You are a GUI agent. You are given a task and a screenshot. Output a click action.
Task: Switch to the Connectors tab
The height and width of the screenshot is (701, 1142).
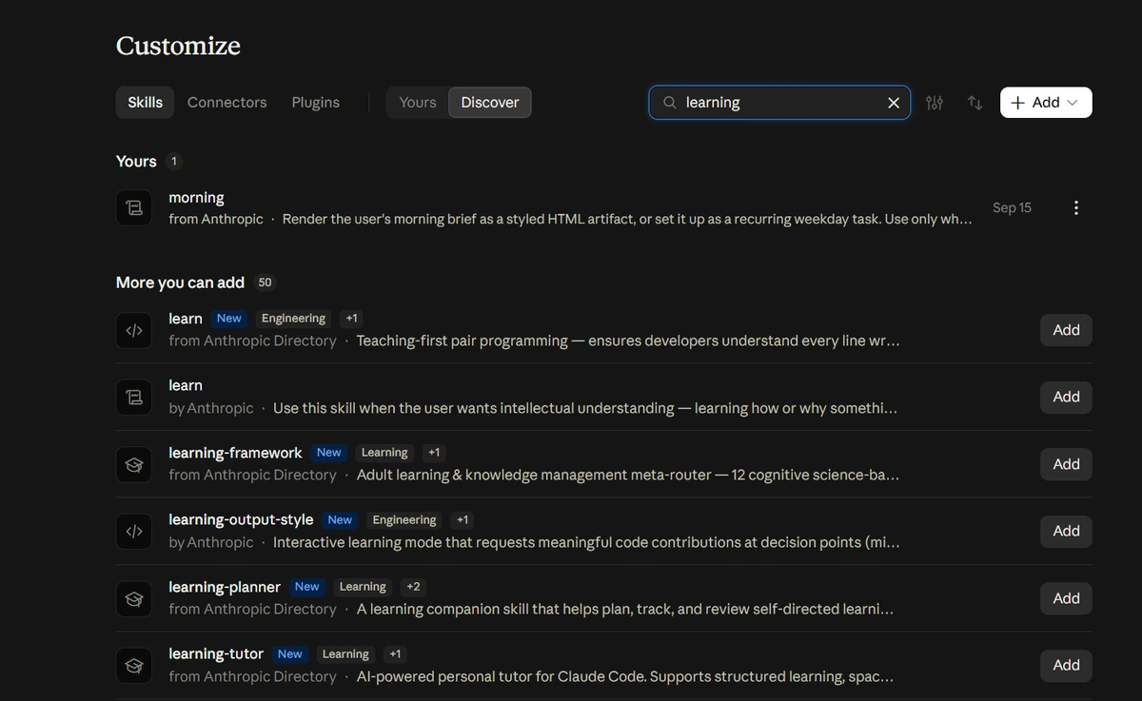point(226,103)
